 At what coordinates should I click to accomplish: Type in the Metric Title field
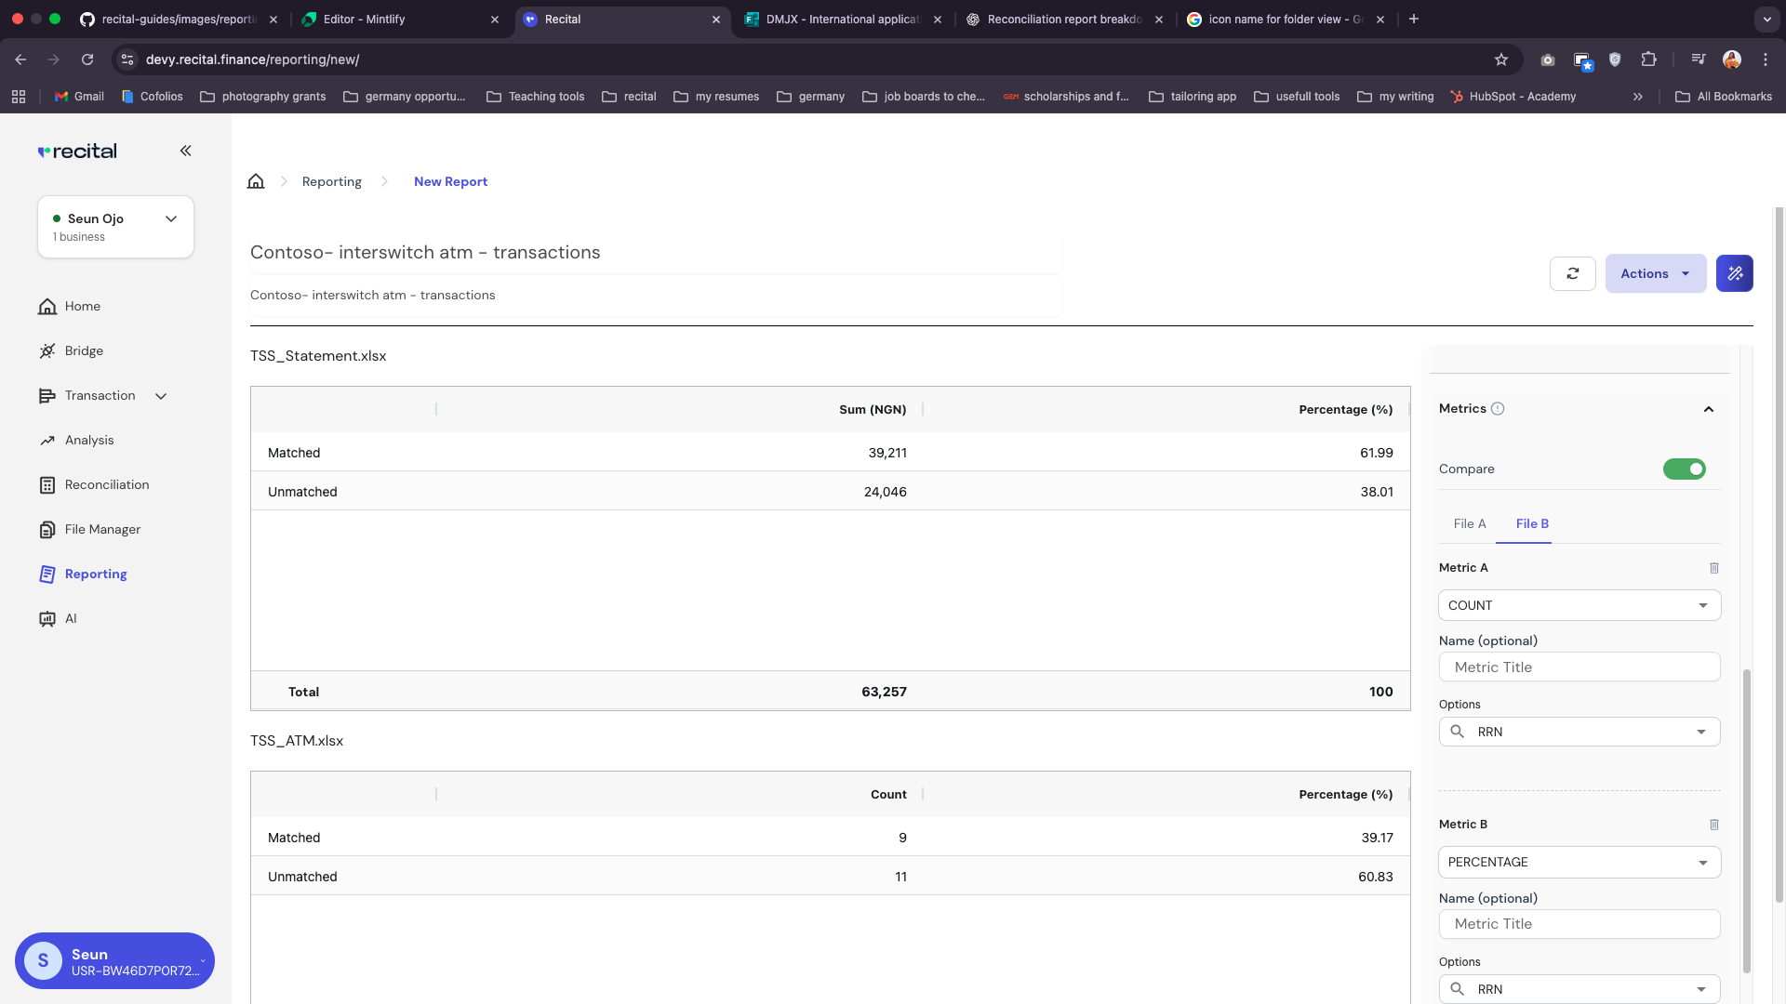(x=1579, y=667)
